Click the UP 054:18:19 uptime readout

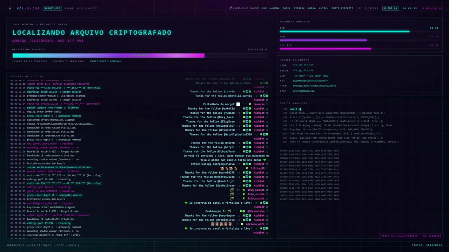coord(431,8)
